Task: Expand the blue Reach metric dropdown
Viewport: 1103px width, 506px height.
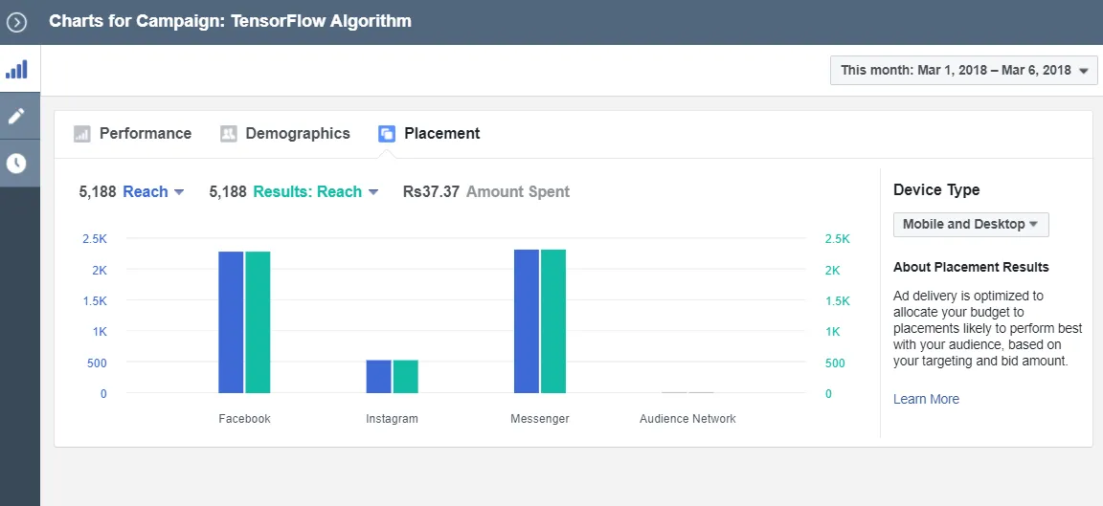Action: (x=153, y=192)
